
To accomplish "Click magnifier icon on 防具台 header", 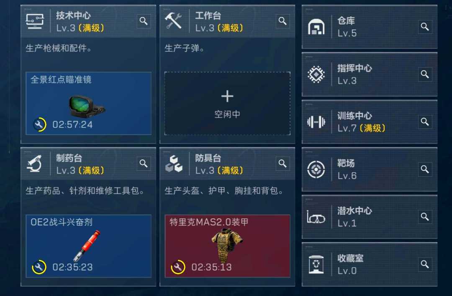I will click(282, 164).
